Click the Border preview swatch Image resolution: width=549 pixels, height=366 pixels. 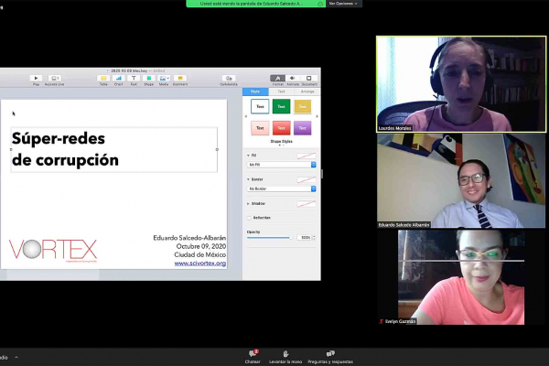306,180
